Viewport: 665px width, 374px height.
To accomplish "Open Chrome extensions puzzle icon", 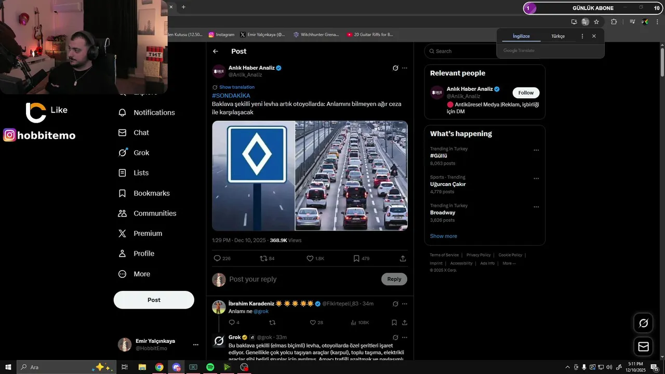I will click(x=614, y=22).
